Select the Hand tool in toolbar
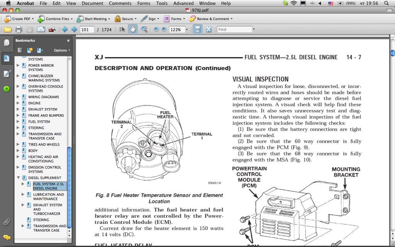This screenshot has width=395, height=247. (132, 29)
